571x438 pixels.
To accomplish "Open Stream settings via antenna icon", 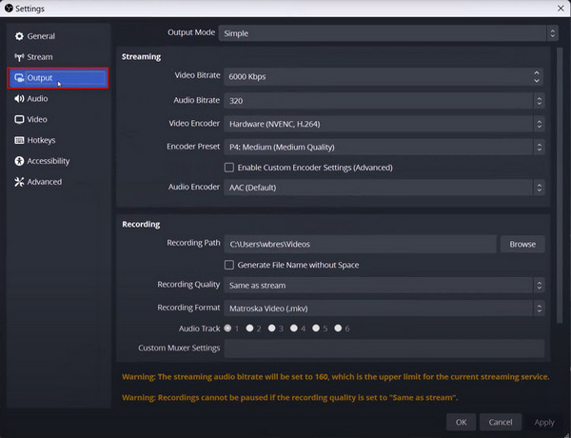I will tap(19, 57).
